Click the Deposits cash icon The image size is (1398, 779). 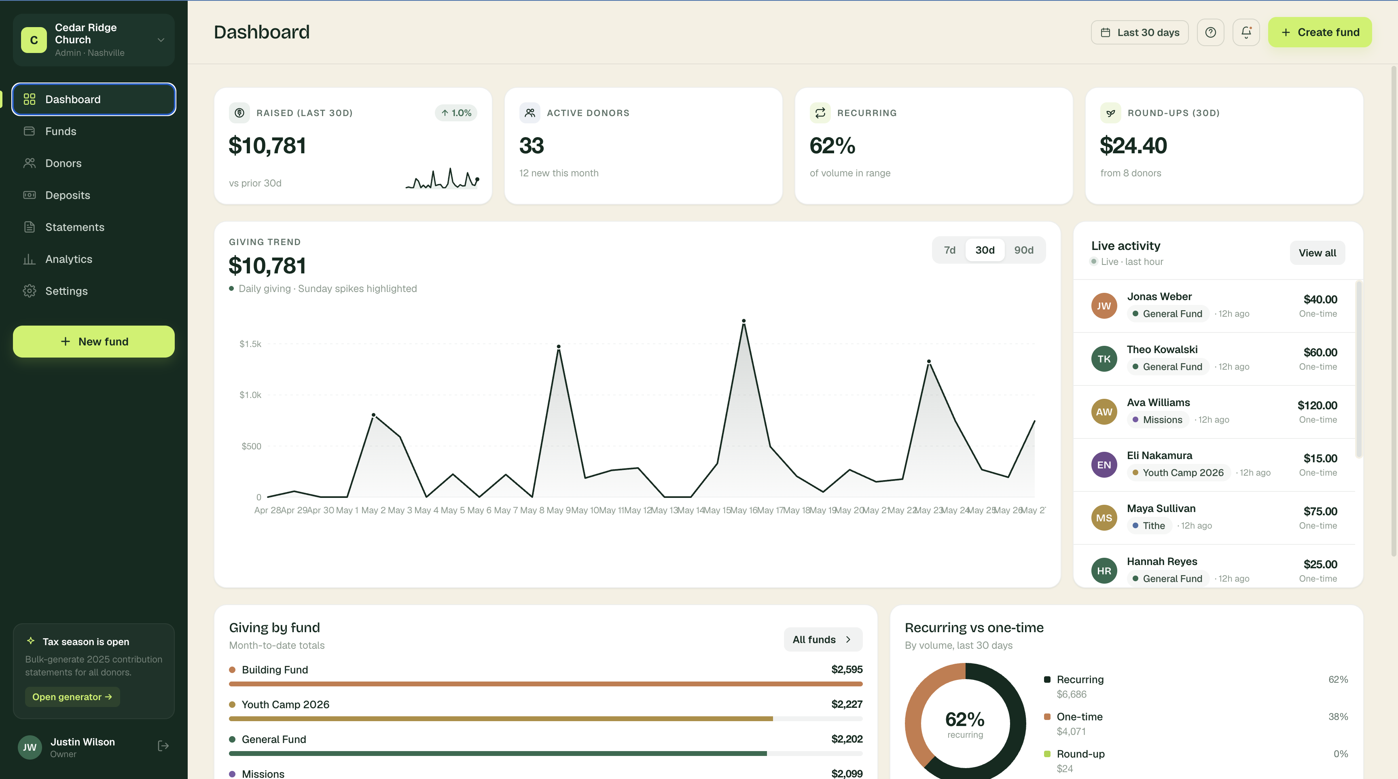29,195
